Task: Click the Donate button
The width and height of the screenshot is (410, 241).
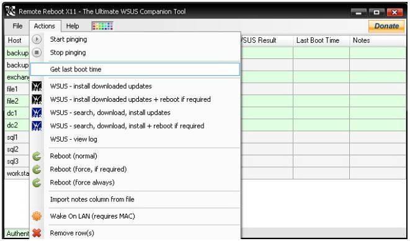Action: pos(386,26)
